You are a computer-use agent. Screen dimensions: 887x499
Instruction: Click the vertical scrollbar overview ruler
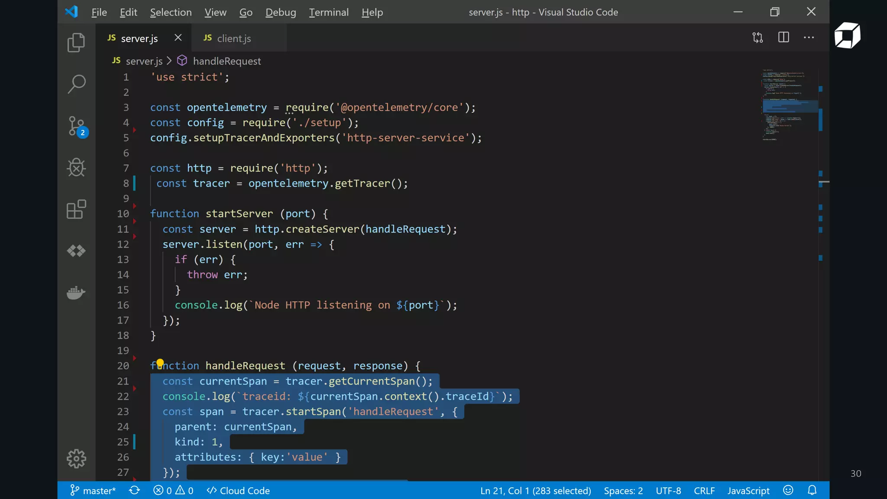click(824, 275)
